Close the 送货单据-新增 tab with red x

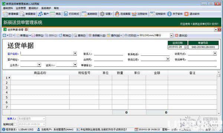26,30
